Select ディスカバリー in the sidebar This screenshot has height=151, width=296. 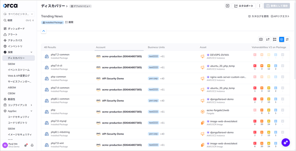19,58
